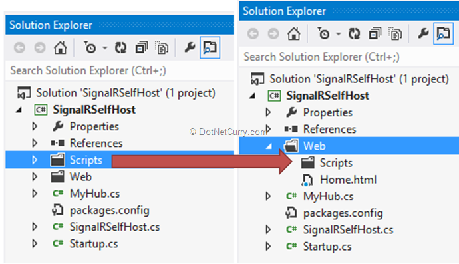Click Refresh icon in left Solution Explorer

point(120,47)
